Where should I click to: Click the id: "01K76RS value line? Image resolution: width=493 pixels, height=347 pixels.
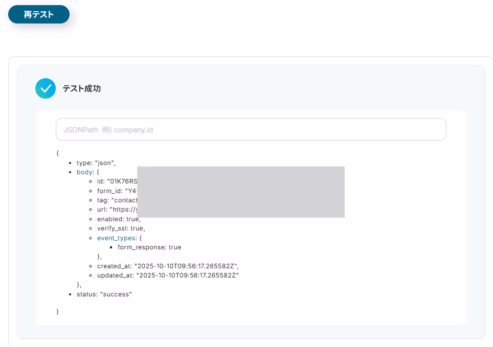point(117,181)
